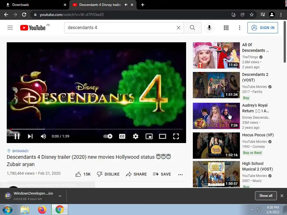
Task: Open the Hocus Pocus (VF) title link
Action: pyautogui.click(x=258, y=135)
